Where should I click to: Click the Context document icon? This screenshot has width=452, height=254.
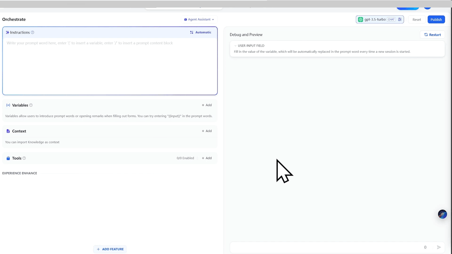pyautogui.click(x=8, y=131)
